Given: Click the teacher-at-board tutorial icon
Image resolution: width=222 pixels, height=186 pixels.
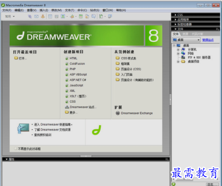Looking at the screenshot, I should coord(23,128).
